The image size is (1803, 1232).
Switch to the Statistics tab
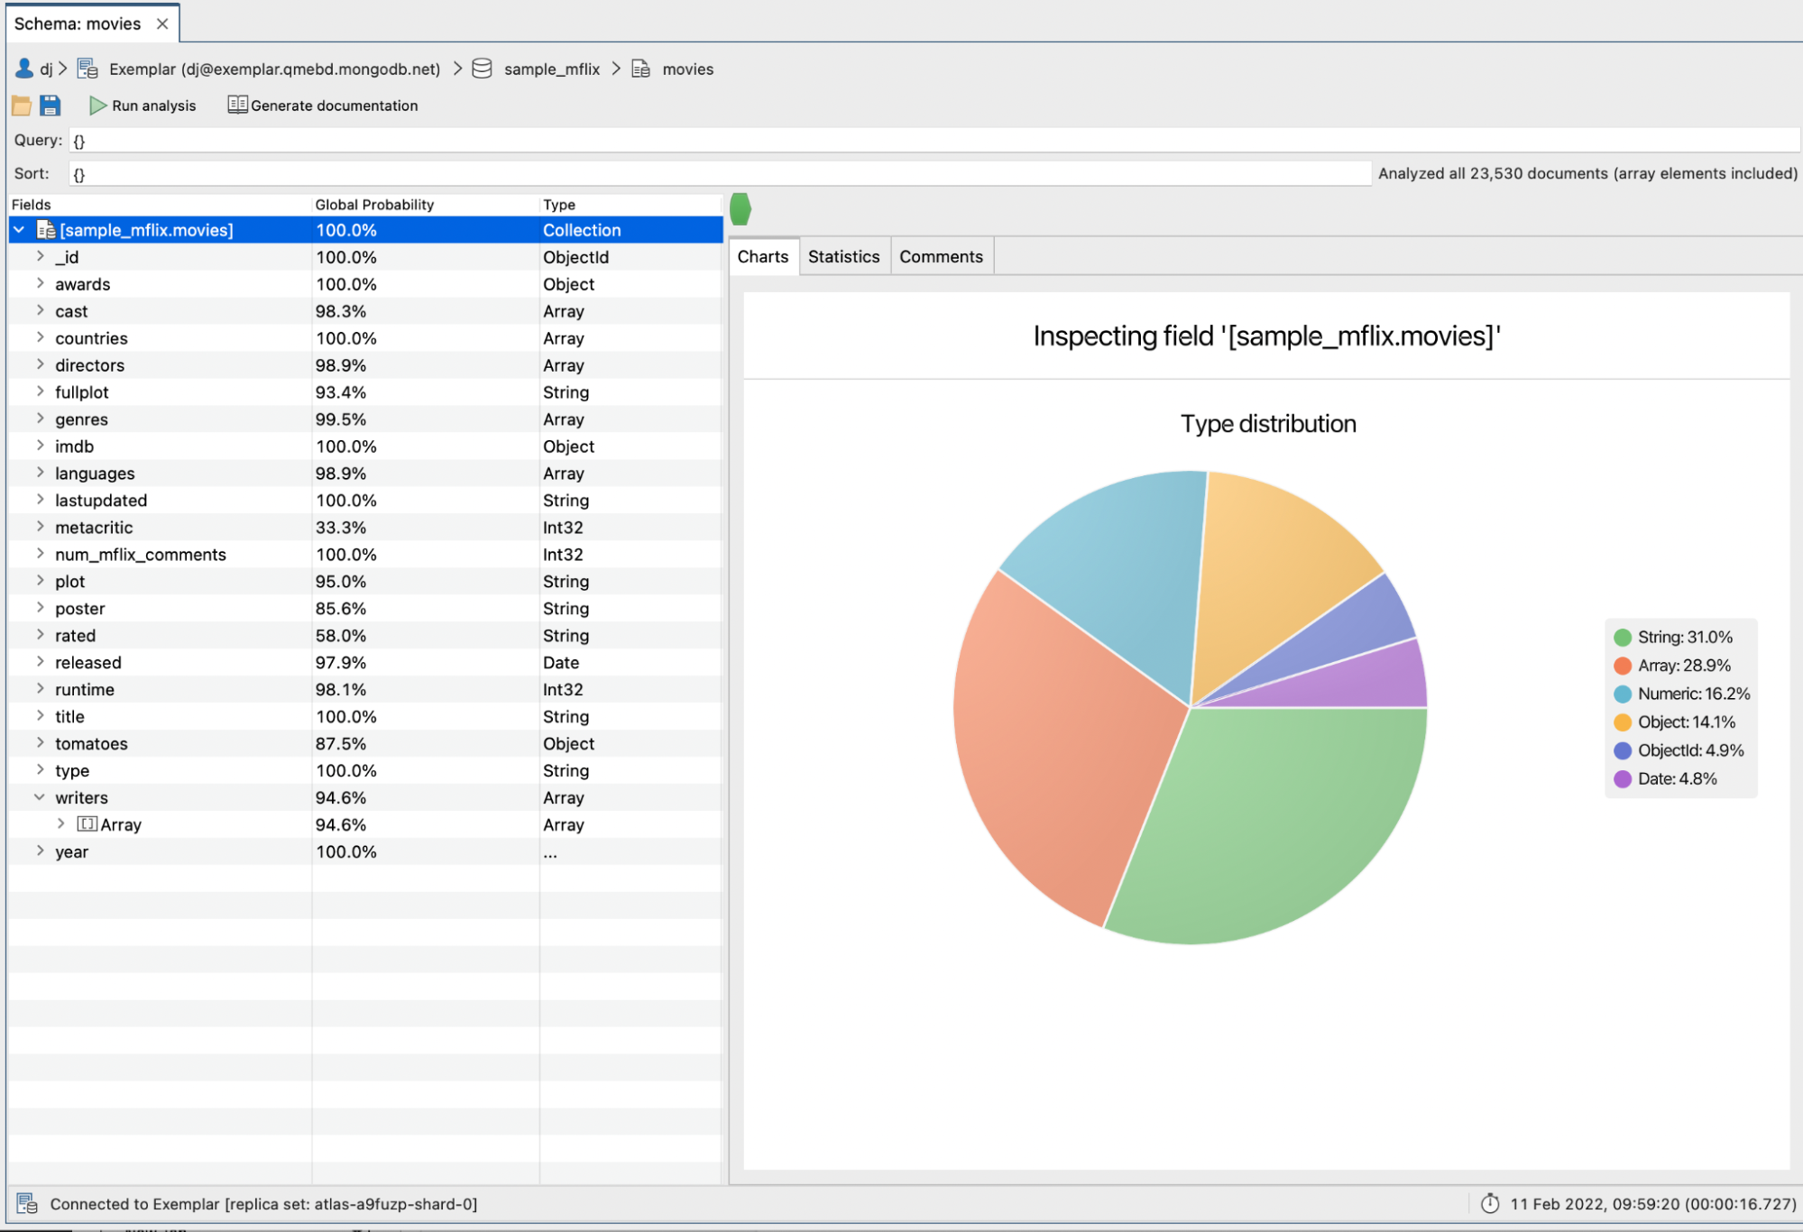843,256
